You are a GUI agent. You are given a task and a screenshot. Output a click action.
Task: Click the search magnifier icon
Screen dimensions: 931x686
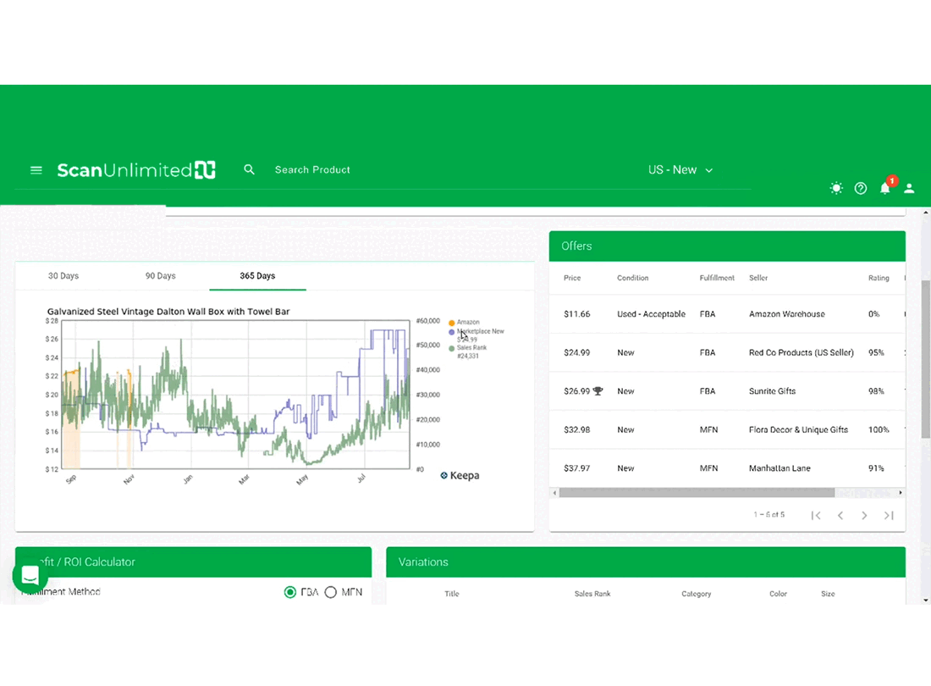249,170
